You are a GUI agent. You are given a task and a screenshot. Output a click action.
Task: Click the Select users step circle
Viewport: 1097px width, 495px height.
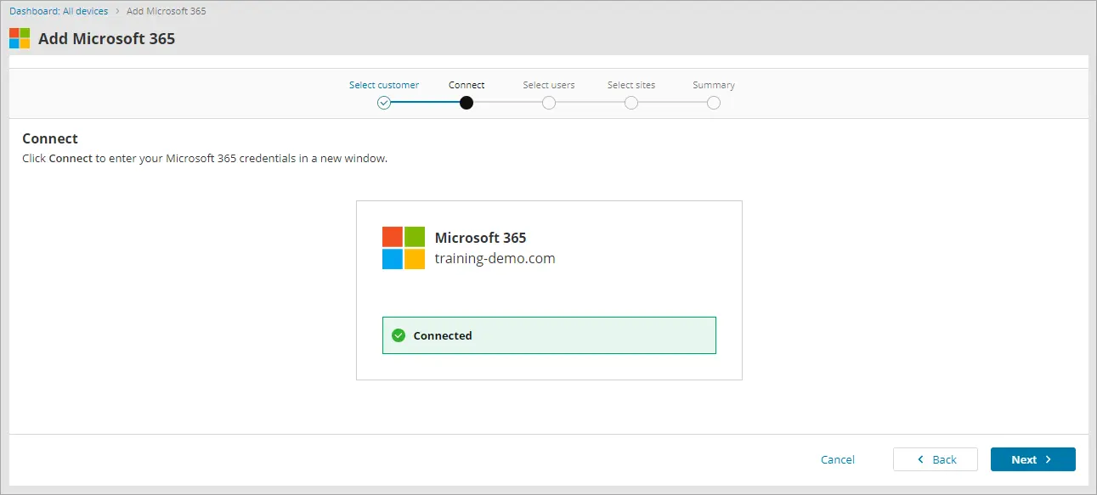(x=549, y=103)
